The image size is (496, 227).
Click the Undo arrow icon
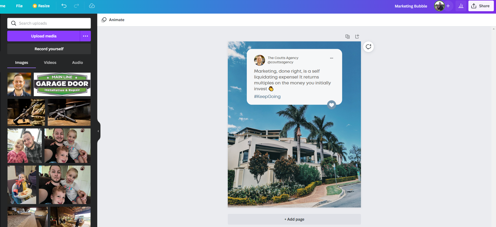coord(64,6)
